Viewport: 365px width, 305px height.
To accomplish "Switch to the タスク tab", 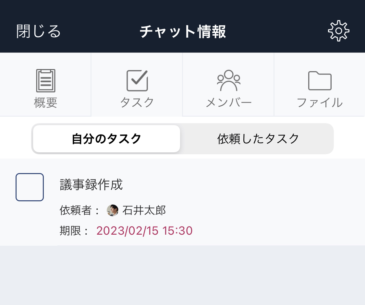I will (x=137, y=84).
